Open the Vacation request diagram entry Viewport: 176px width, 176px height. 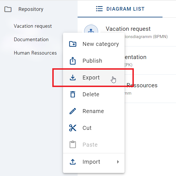pyautogui.click(x=128, y=29)
